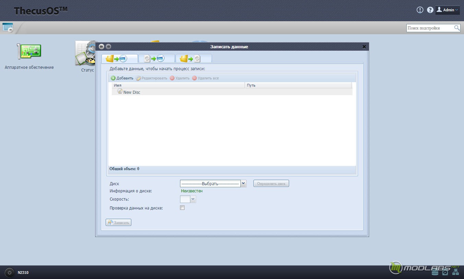Viewport: 464px width, 279px height.
Task: Click the storage database icon in the bottom bar
Action: pos(435,272)
